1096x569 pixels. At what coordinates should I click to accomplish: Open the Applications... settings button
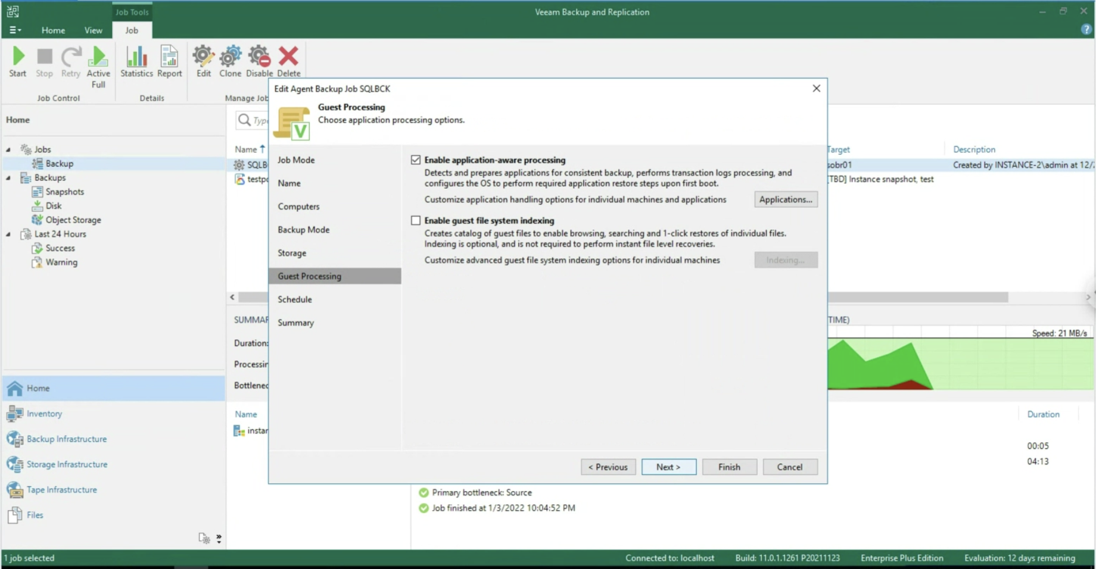tap(786, 199)
